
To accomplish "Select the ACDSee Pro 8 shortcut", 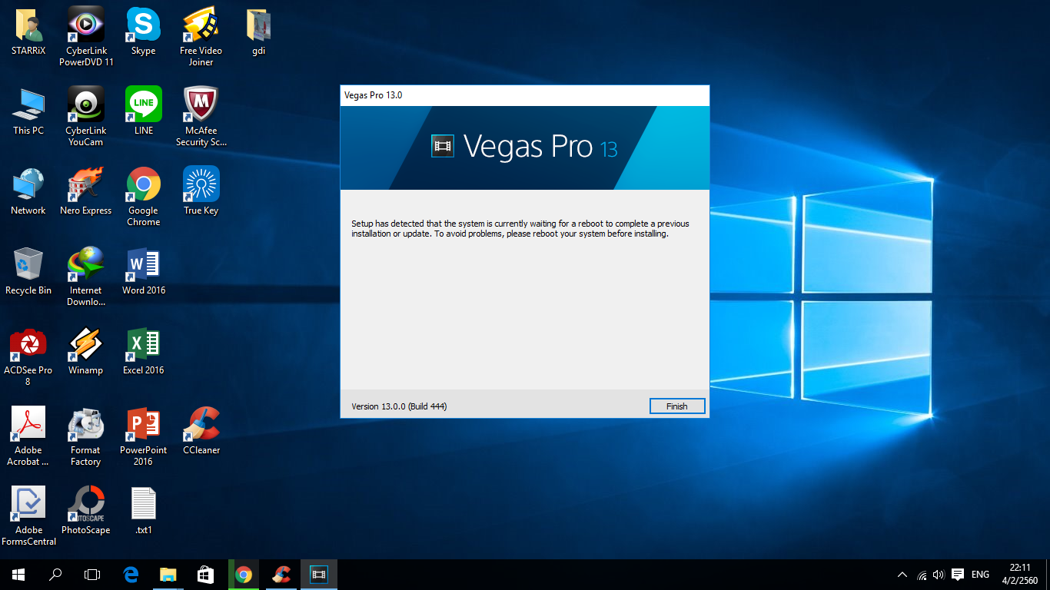I will pyautogui.click(x=28, y=356).
